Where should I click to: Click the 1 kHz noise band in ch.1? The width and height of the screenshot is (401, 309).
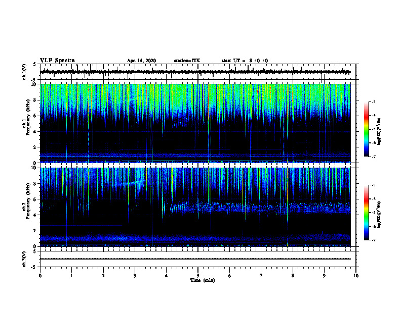tap(195, 155)
